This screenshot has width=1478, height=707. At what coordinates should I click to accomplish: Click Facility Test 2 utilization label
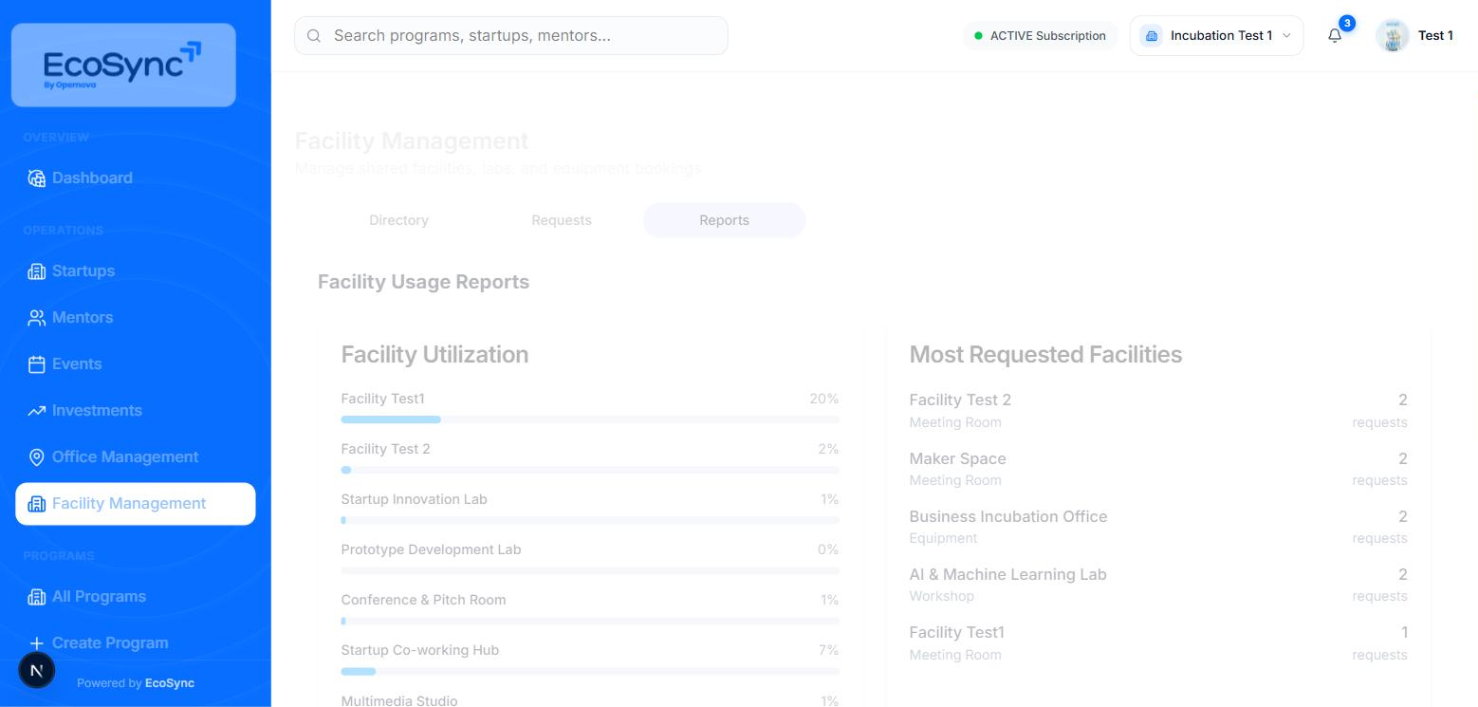pyautogui.click(x=385, y=450)
